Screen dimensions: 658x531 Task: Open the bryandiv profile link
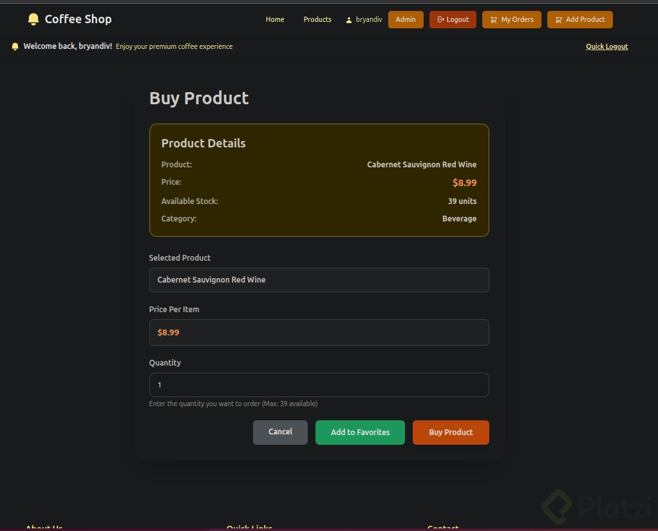tap(364, 20)
